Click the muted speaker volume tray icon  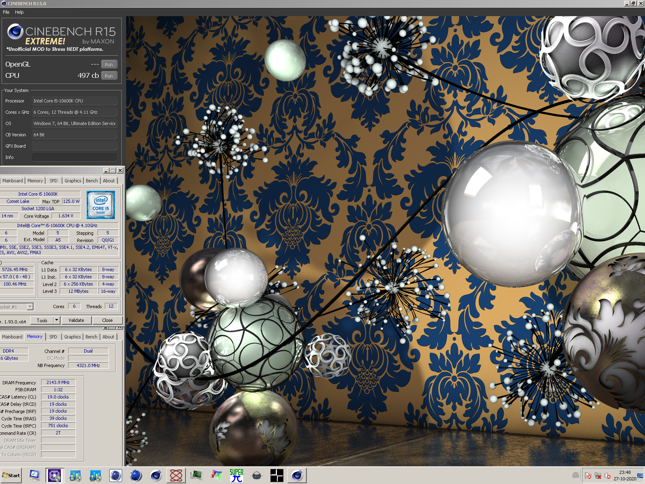coord(608,476)
